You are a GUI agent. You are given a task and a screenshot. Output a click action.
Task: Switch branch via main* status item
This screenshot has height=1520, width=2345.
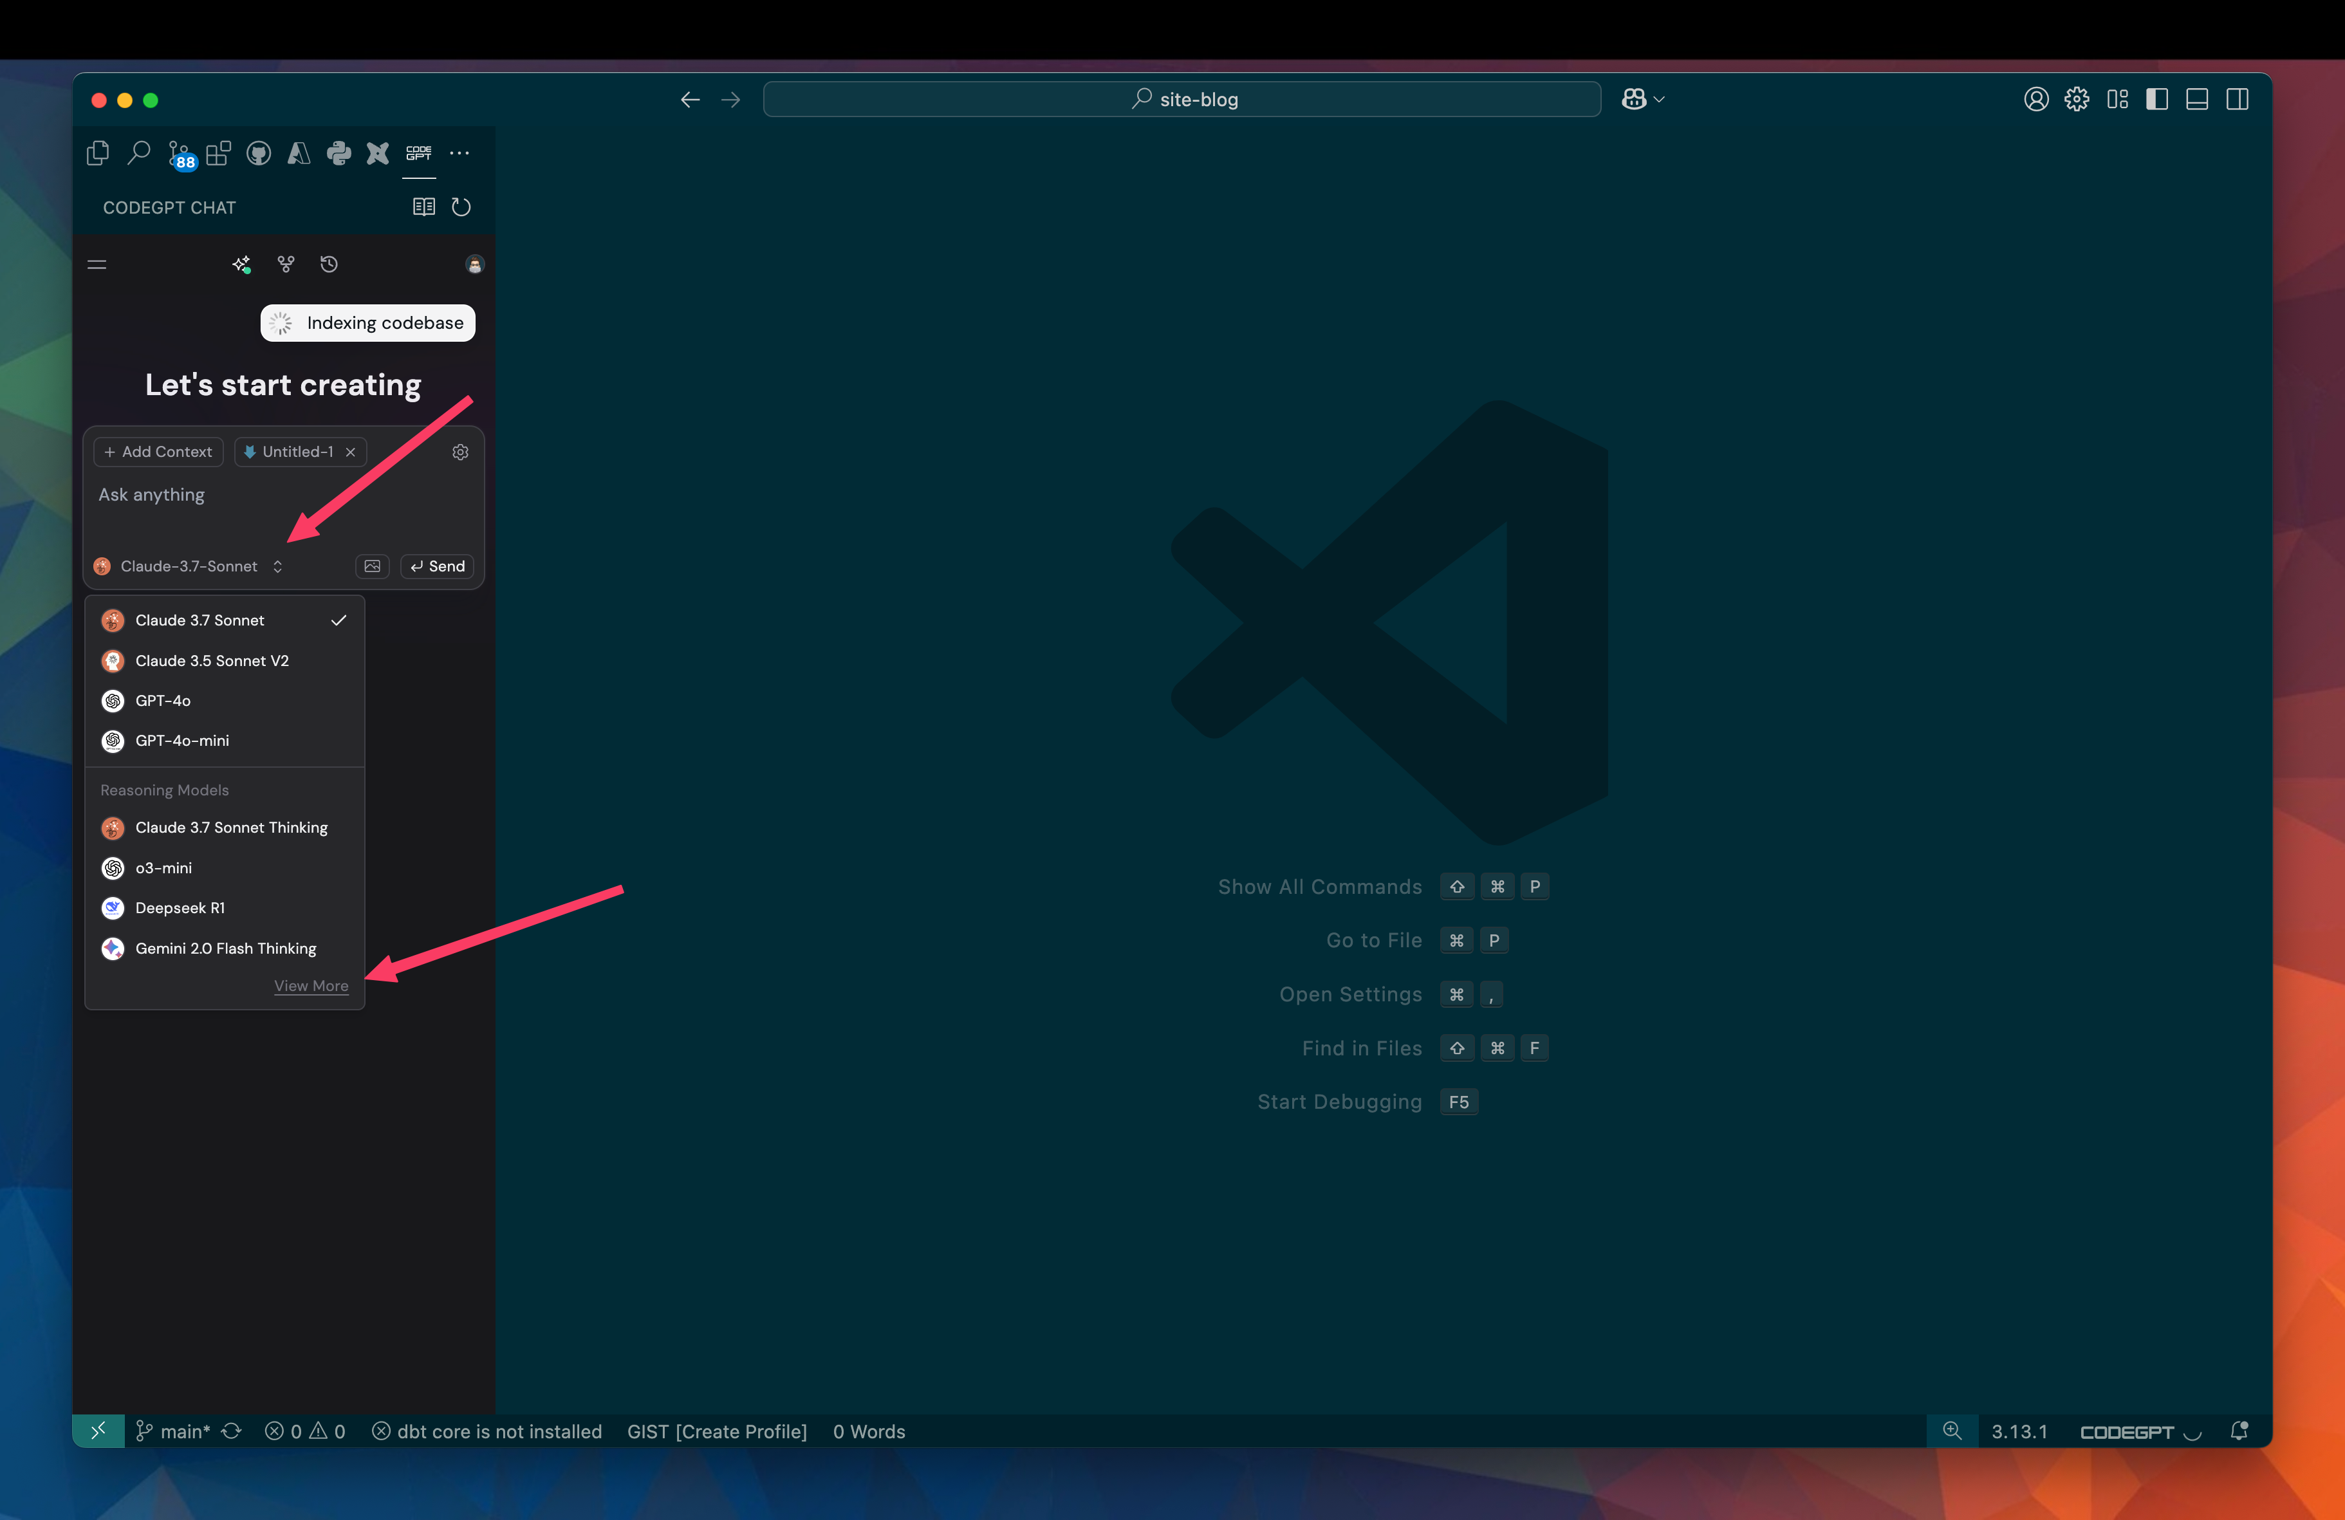pos(173,1431)
